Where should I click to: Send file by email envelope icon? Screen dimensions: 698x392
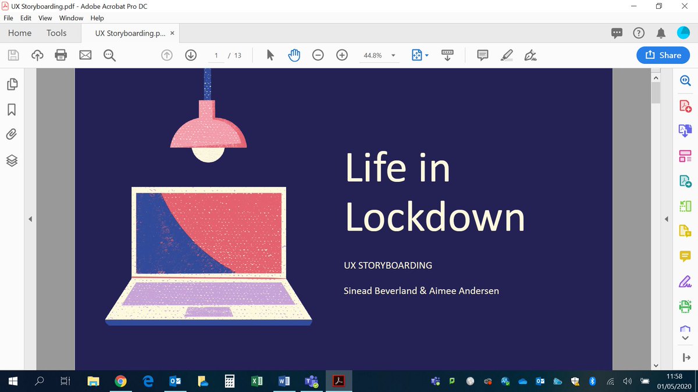(x=86, y=55)
